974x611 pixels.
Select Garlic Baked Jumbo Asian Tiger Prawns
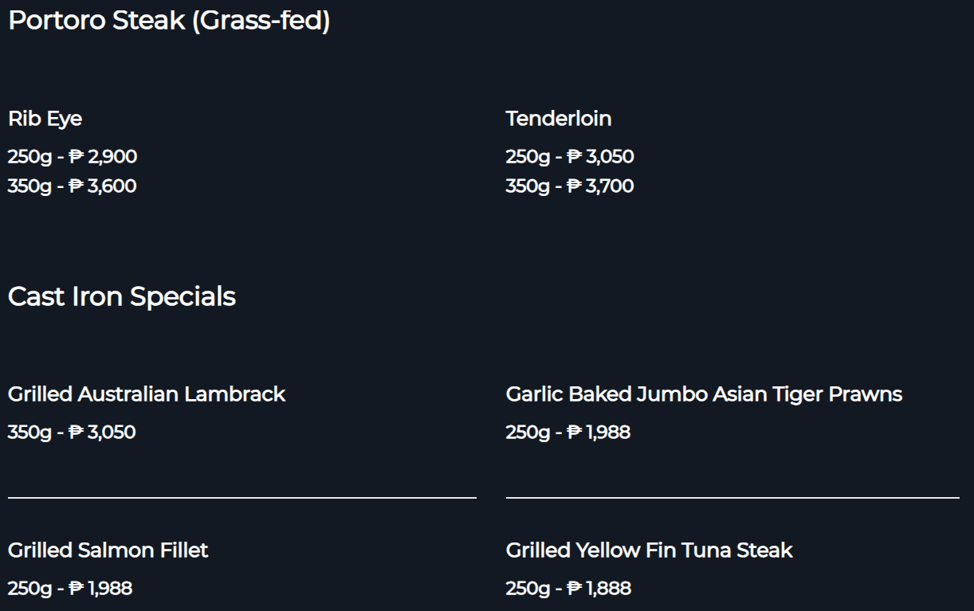point(704,395)
